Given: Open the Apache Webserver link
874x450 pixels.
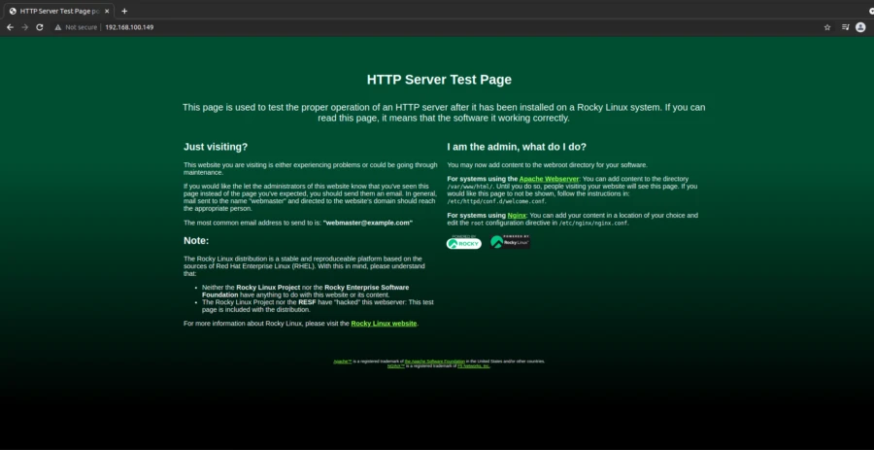Looking at the screenshot, I should 549,180.
